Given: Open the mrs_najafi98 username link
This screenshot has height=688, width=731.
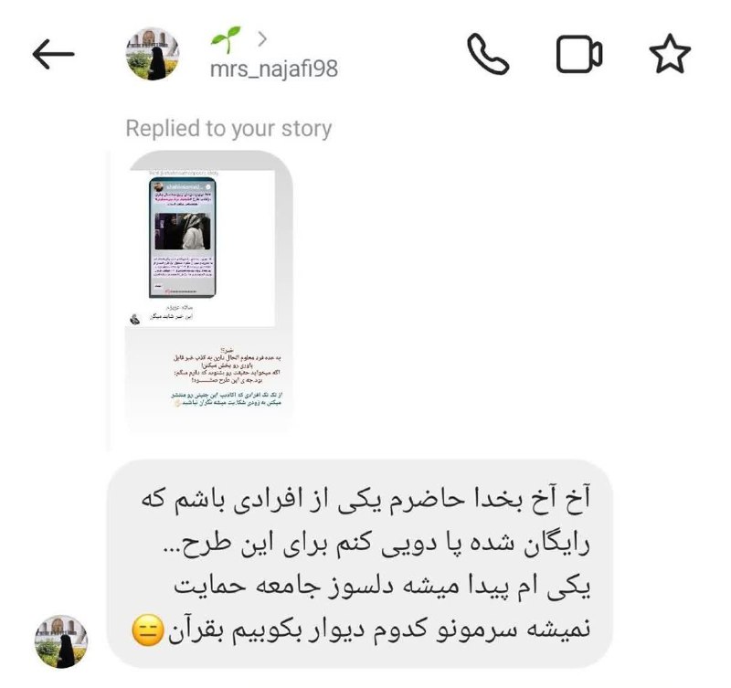Looking at the screenshot, I should tap(274, 69).
